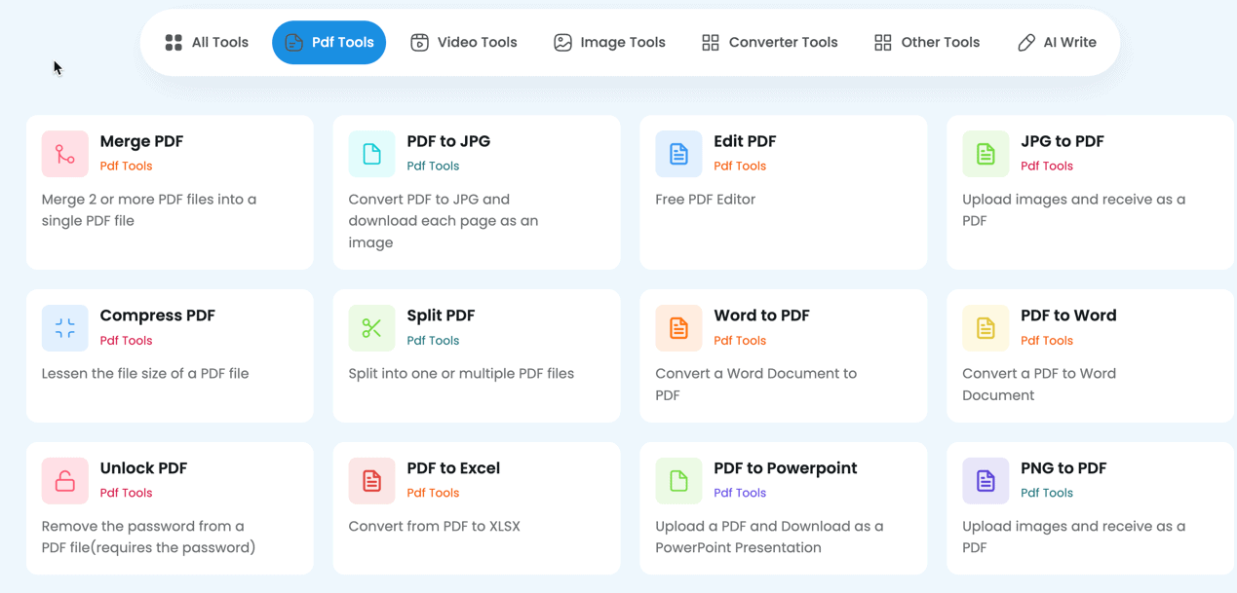Screen dimensions: 1237x593
Task: Switch to the Video Tools tab
Action: pos(464,42)
